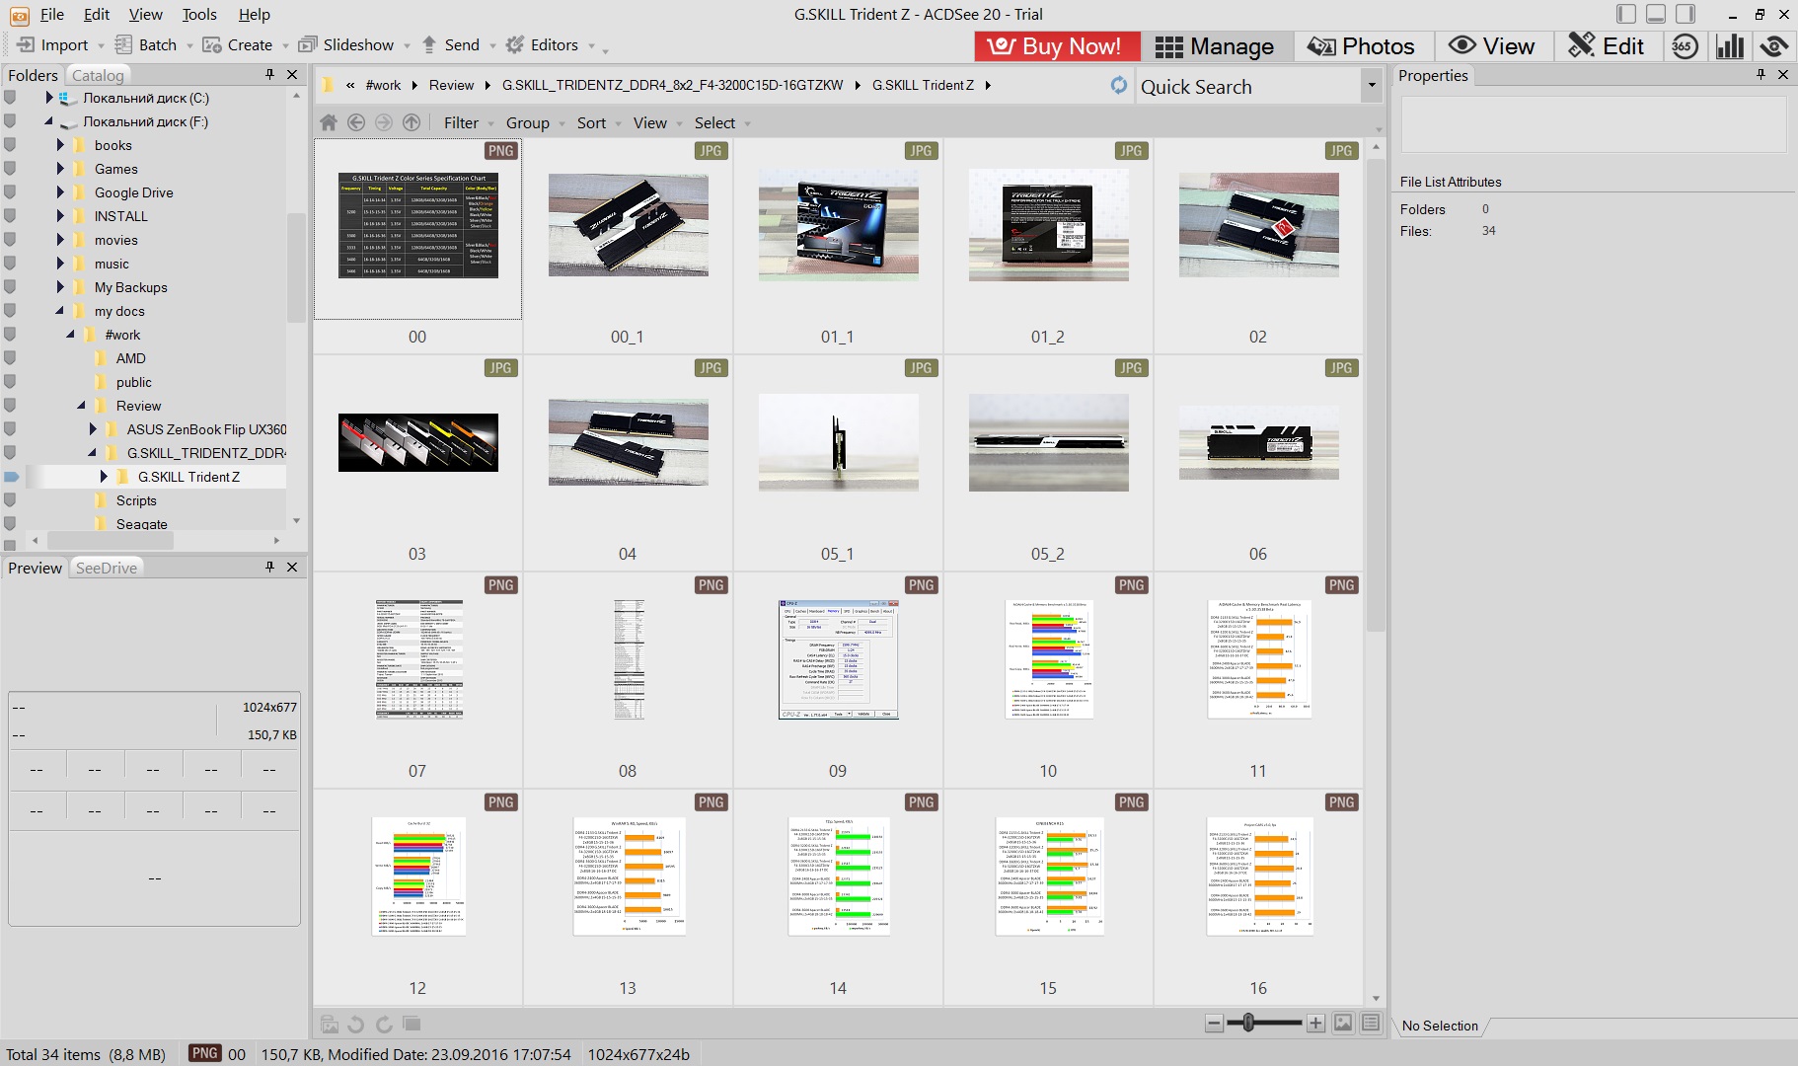Click the file list vertical scrollbar
Screen dimensions: 1798x1066
tap(1376, 395)
